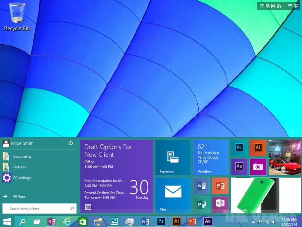Open PowerPoint from the taskbar

click(x=192, y=221)
